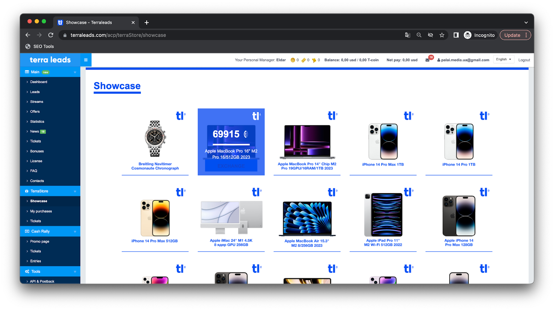This screenshot has height=310, width=554.
Task: Go to Dashboard in sidebar
Action: (x=38, y=82)
